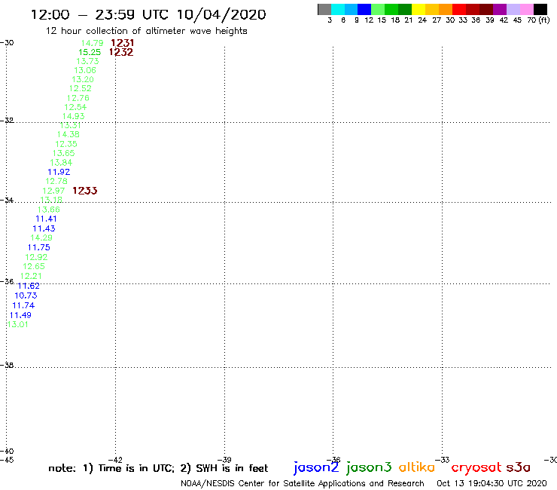
Task: Select the black swatch ending the color scale
Action: 540,9
